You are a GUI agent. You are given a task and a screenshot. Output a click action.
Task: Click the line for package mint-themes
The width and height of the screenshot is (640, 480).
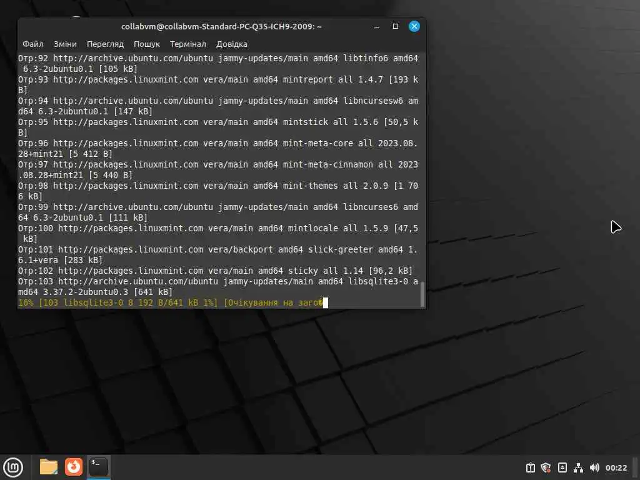click(218, 191)
